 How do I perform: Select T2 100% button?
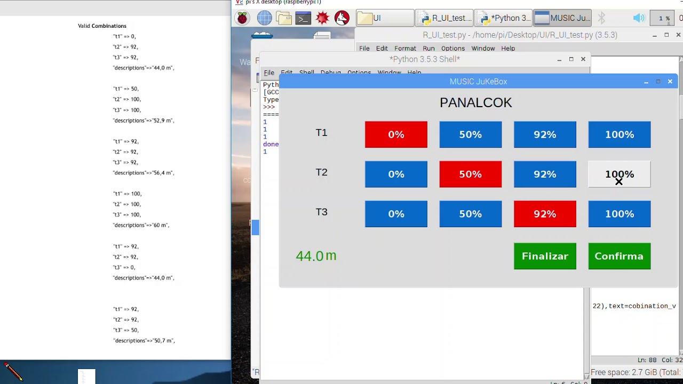coord(620,174)
